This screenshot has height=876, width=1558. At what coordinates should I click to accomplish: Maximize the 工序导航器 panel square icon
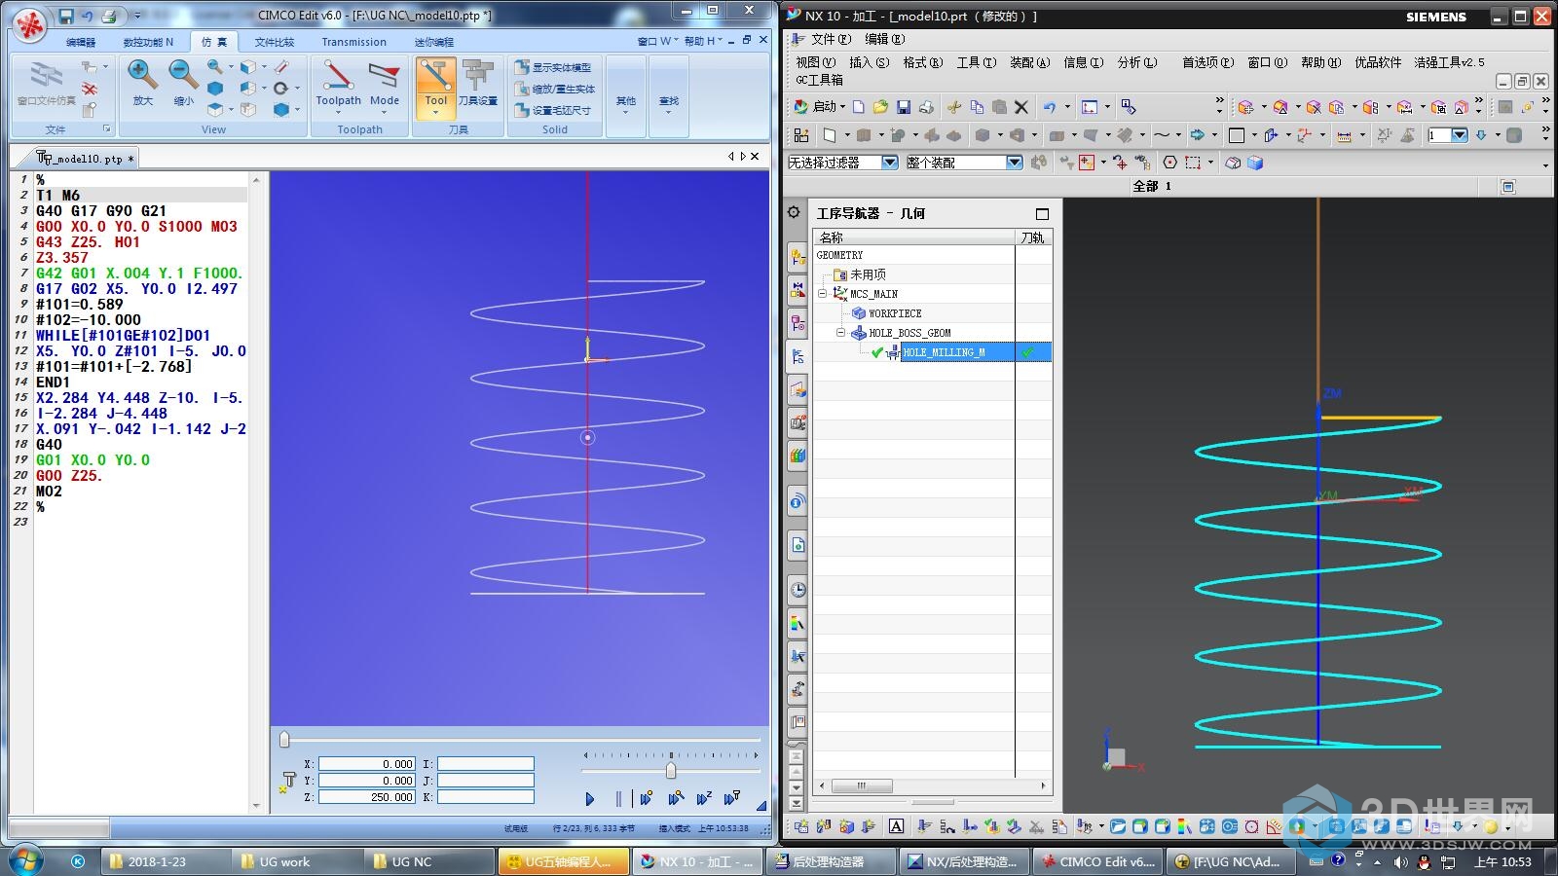point(1042,214)
